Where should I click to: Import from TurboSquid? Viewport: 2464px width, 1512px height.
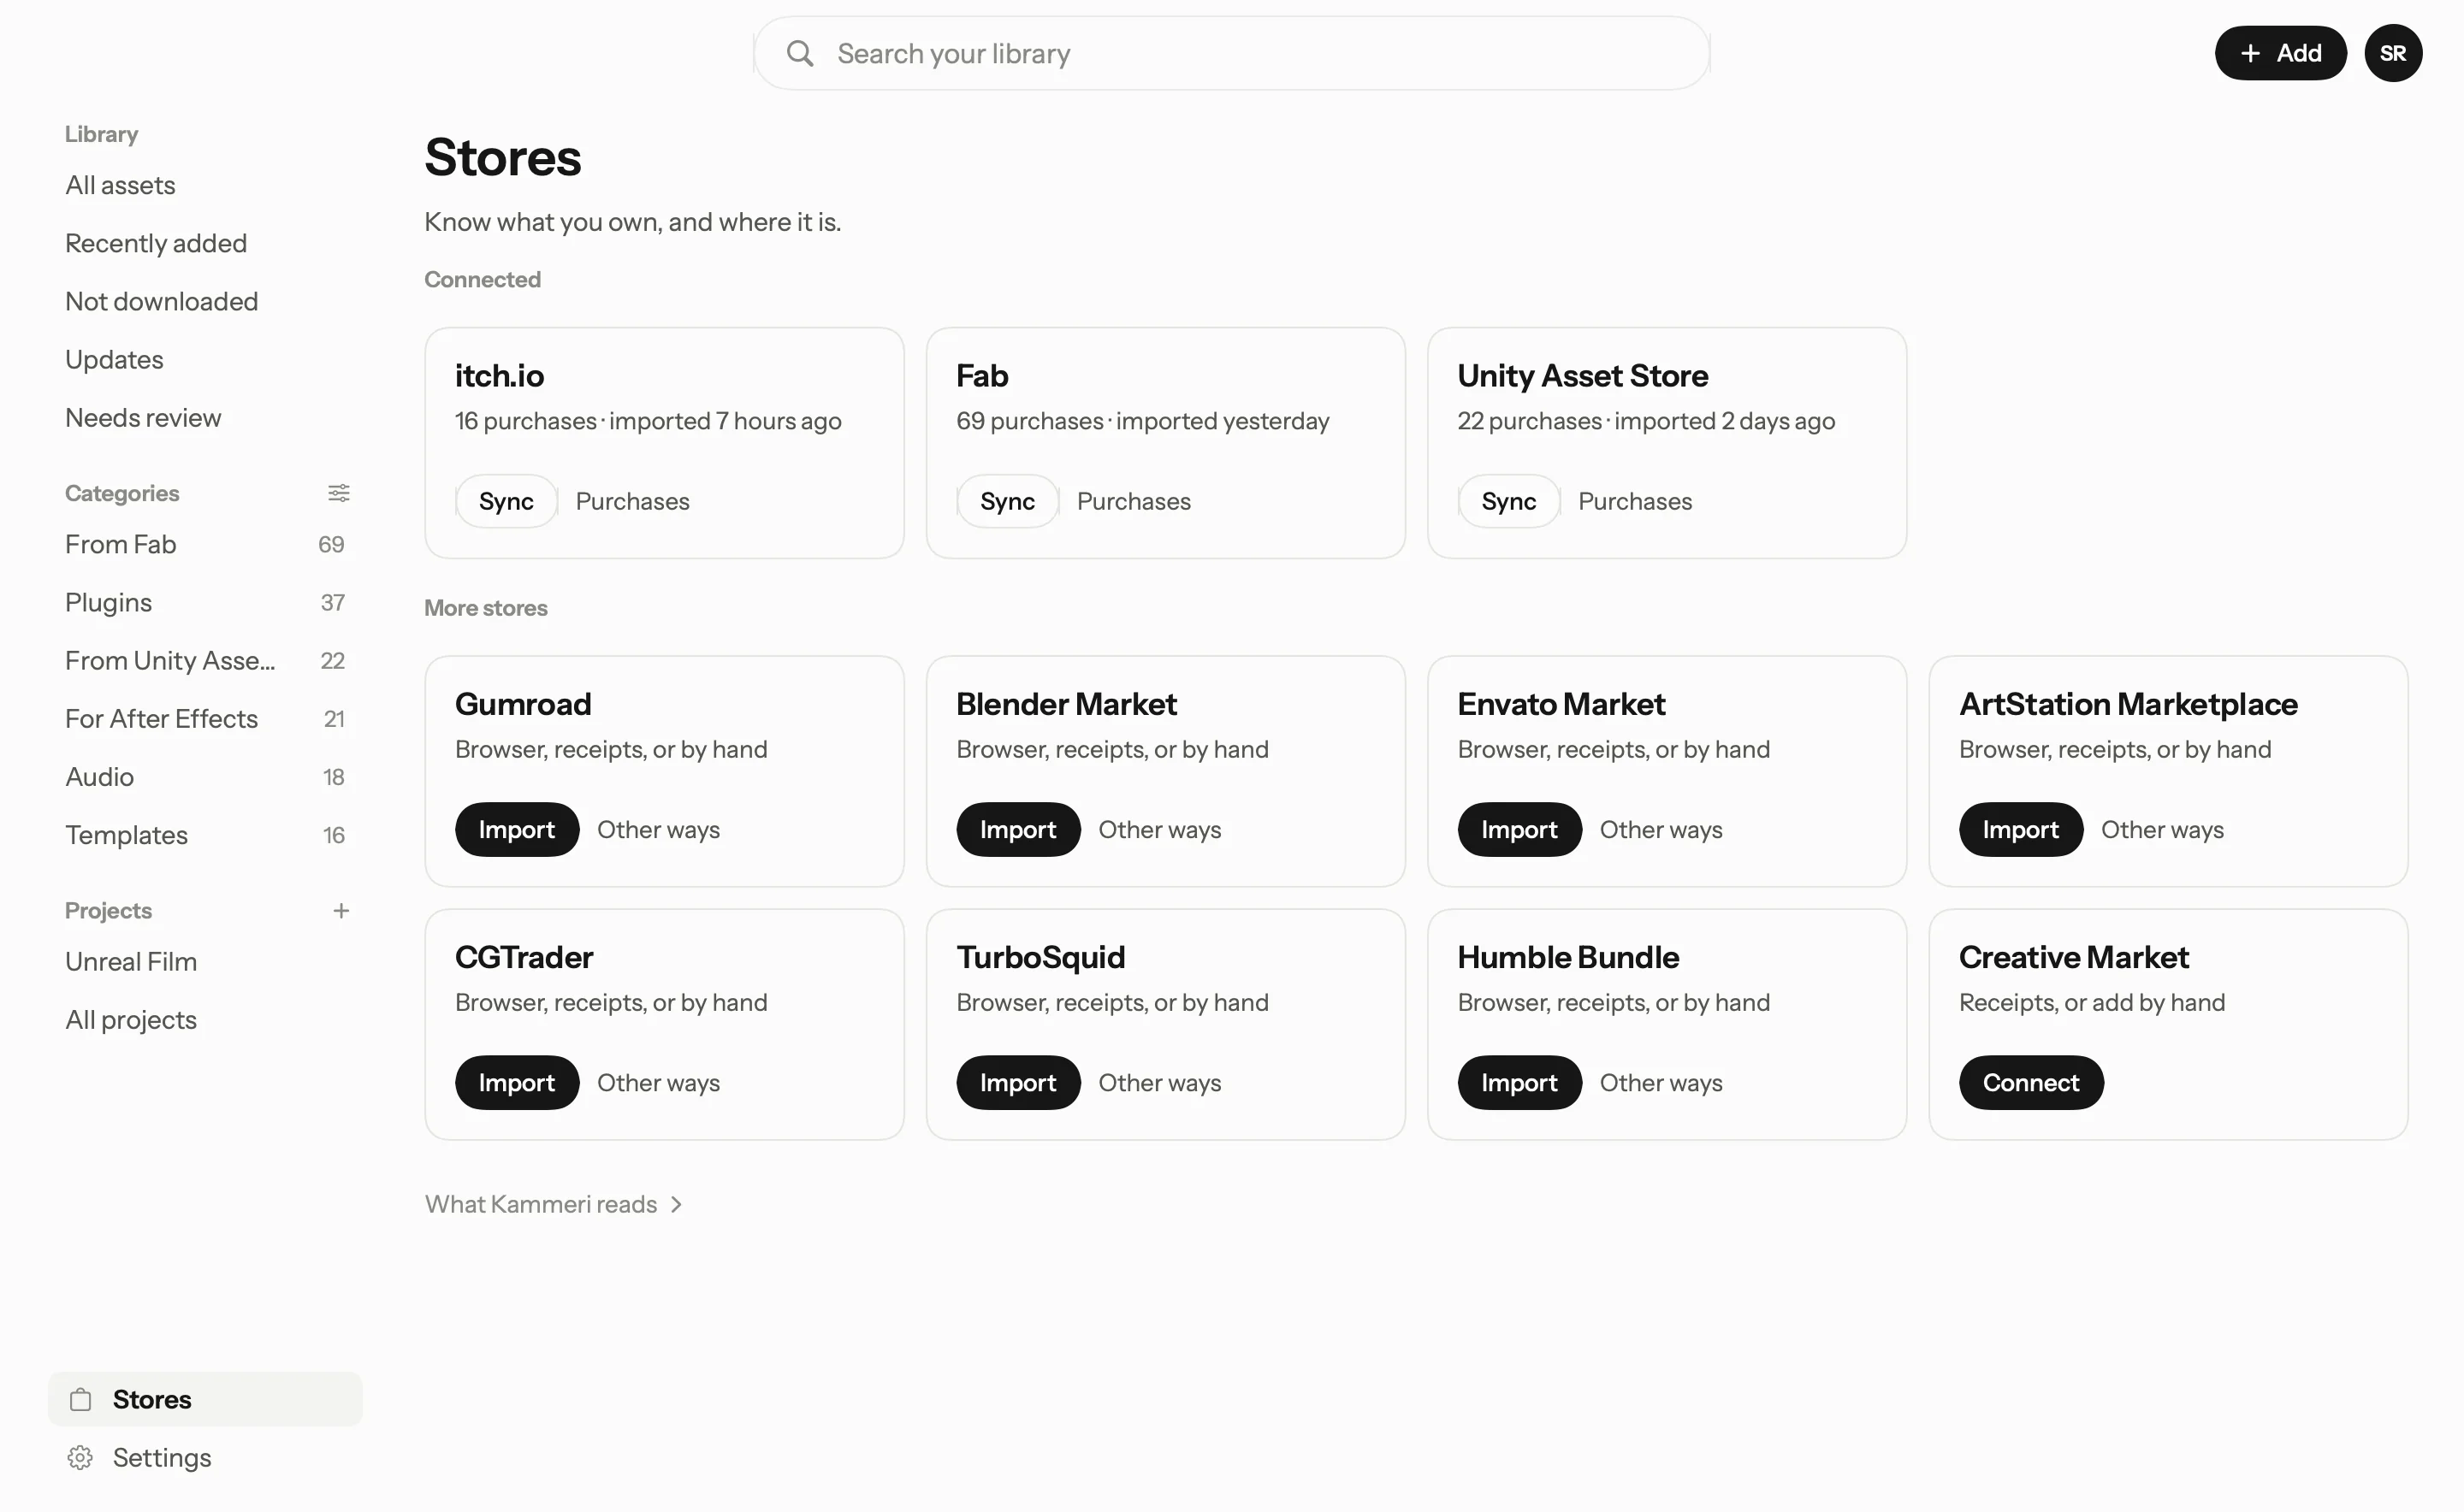(1017, 1082)
